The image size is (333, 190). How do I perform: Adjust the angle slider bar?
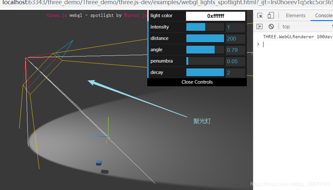[205, 50]
